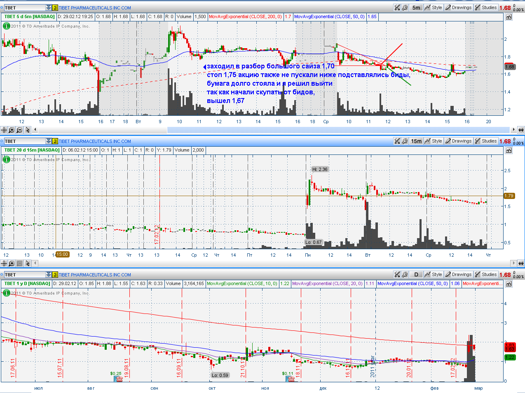
Task: Click symbol field in the 5m chart
Action: (x=24, y=8)
